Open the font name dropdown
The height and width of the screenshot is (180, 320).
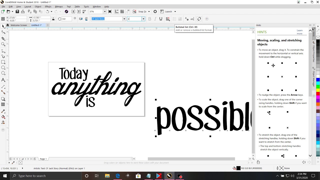pos(124,19)
